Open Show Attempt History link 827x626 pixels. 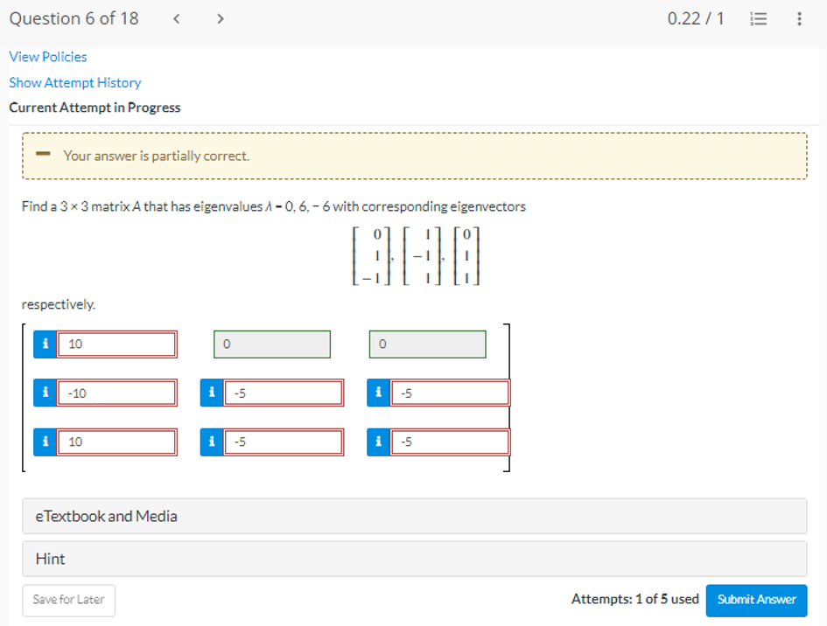pyautogui.click(x=75, y=83)
